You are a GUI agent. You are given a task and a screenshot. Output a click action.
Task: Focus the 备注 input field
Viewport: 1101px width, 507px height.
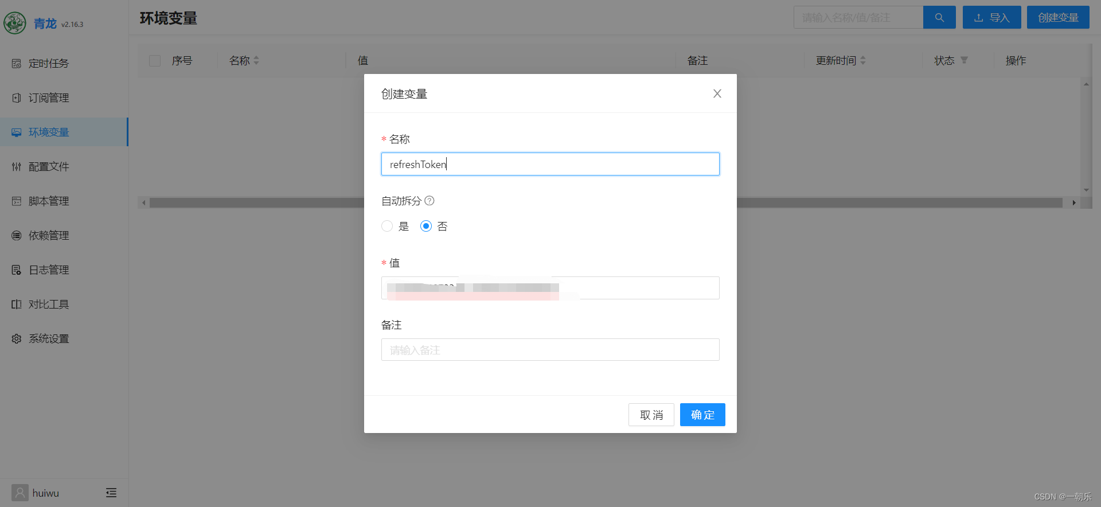(550, 350)
